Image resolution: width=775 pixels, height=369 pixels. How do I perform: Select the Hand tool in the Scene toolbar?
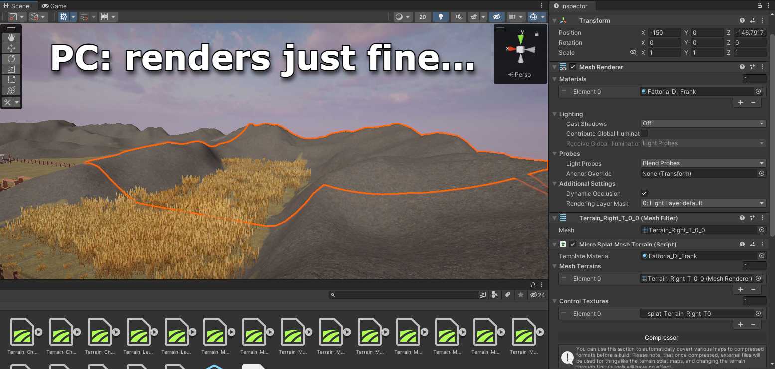pos(11,37)
